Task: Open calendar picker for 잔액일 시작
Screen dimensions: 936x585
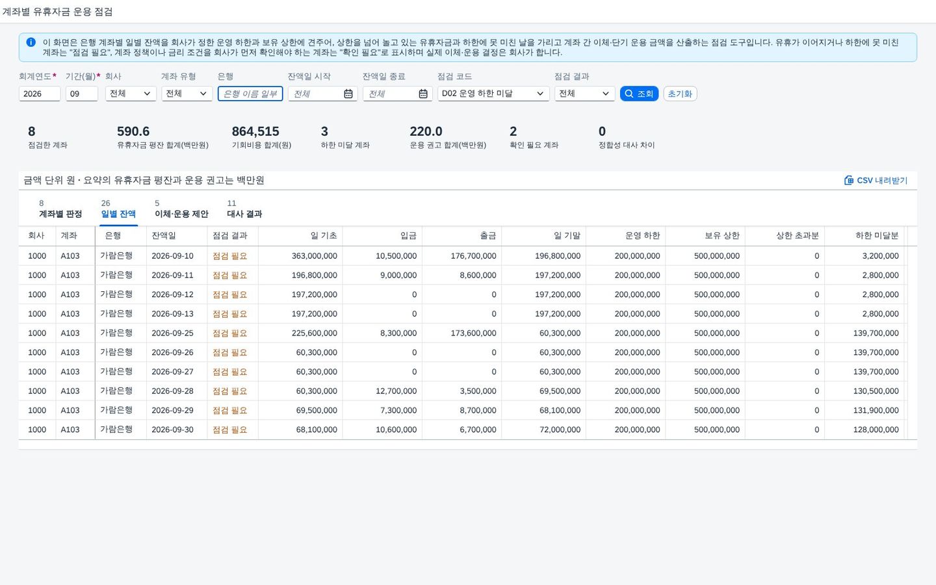Action: pyautogui.click(x=348, y=94)
